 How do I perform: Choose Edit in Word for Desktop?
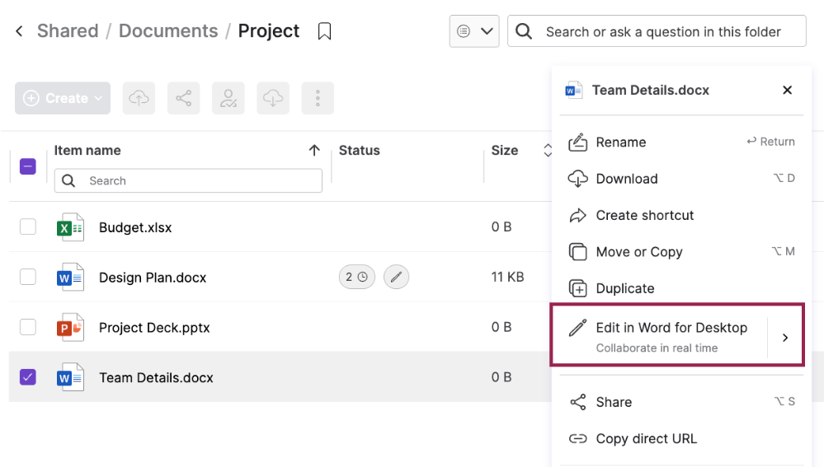pyautogui.click(x=660, y=336)
